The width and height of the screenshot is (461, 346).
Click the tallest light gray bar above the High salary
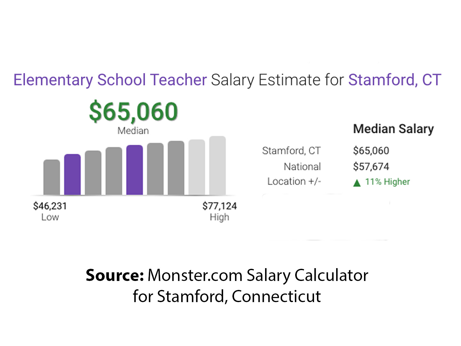(x=217, y=165)
